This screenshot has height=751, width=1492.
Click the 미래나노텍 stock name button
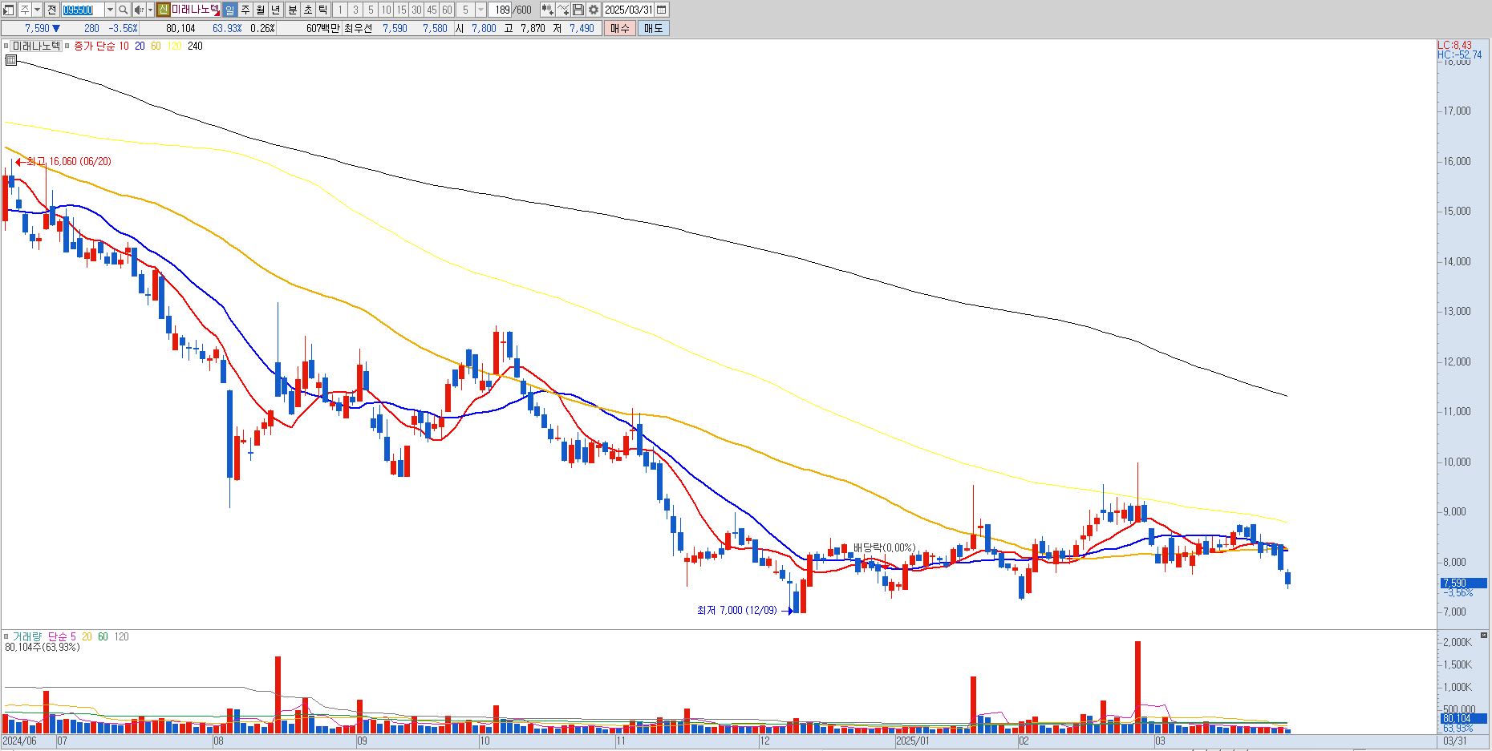click(196, 10)
